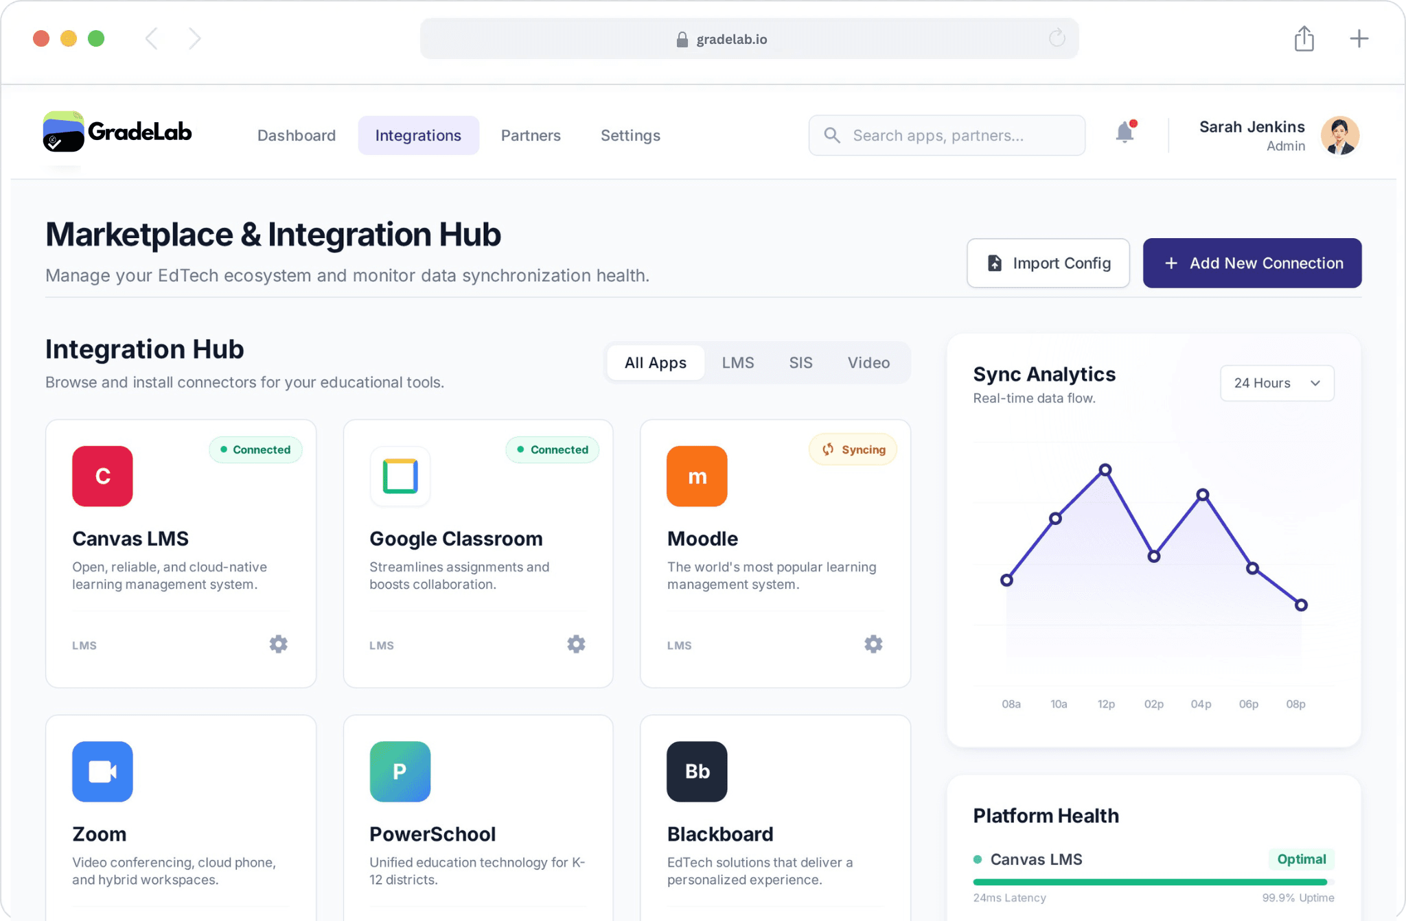
Task: Reload the gradelab.io page
Action: coord(1057,38)
